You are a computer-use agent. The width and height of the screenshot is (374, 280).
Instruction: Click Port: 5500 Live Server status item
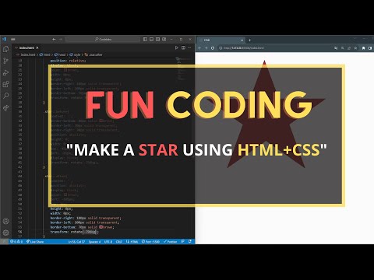click(150, 242)
